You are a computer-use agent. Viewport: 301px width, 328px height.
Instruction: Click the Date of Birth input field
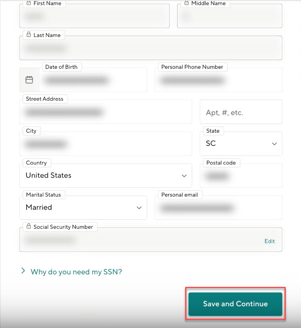click(x=93, y=80)
